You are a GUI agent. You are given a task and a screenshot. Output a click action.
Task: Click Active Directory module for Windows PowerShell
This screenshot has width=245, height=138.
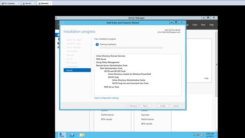coord(129,74)
